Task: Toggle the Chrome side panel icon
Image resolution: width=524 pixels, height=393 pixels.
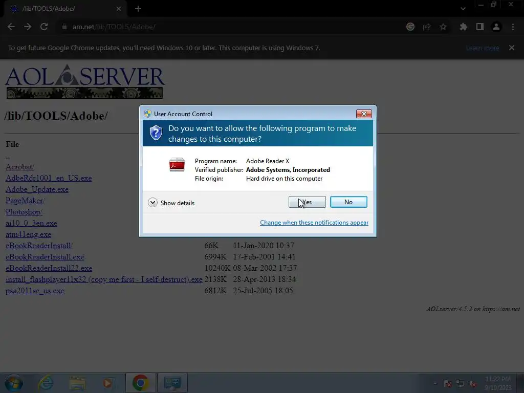Action: [480, 27]
